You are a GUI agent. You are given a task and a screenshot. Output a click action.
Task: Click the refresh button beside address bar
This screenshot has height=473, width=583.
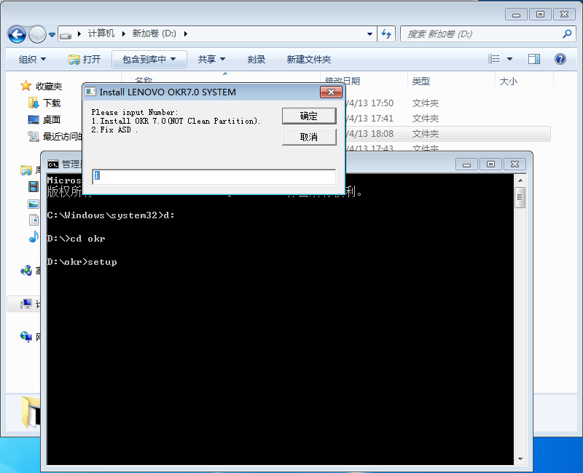tap(386, 34)
